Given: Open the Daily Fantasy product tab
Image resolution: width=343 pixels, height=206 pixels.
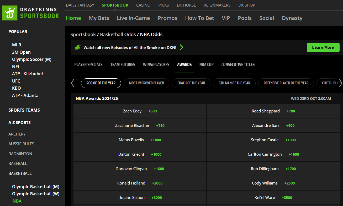Looking at the screenshot, I should [x=80, y=5].
